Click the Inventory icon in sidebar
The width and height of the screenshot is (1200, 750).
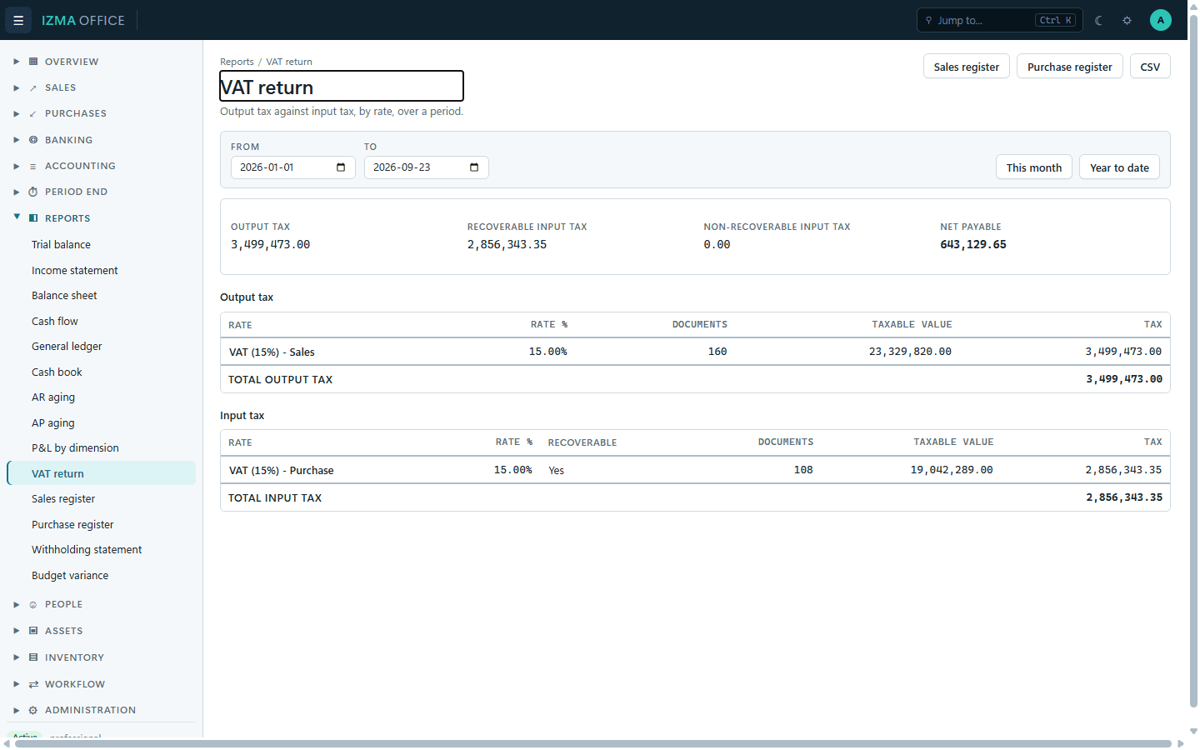33,657
